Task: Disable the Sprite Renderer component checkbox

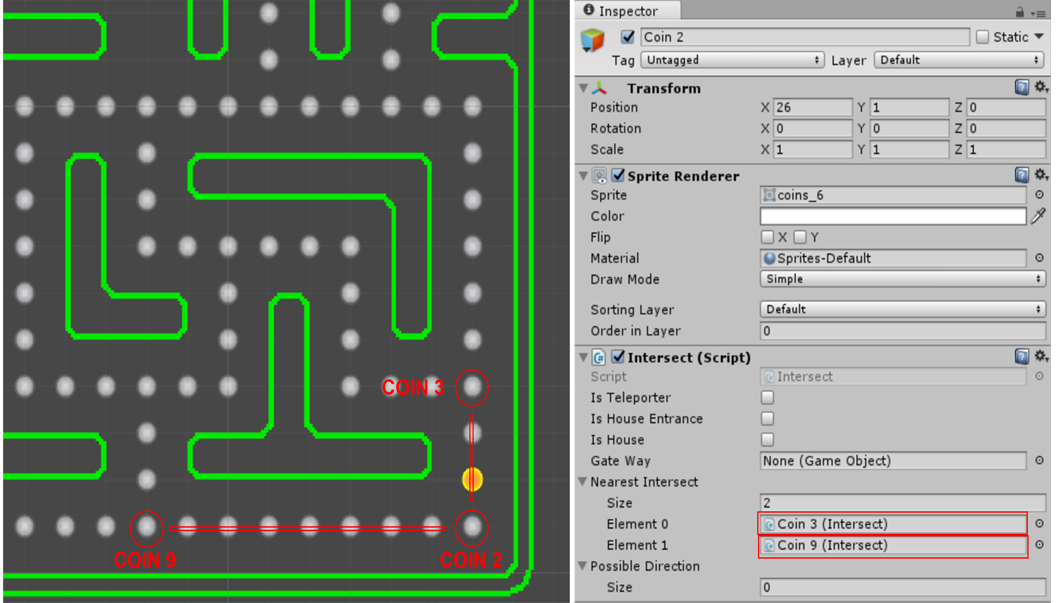Action: [619, 175]
